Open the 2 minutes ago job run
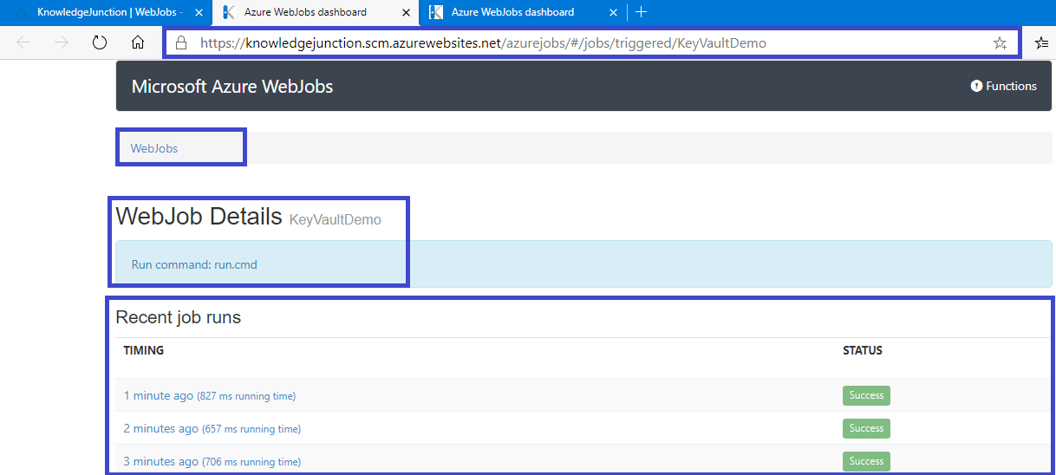The image size is (1056, 475). [x=212, y=428]
